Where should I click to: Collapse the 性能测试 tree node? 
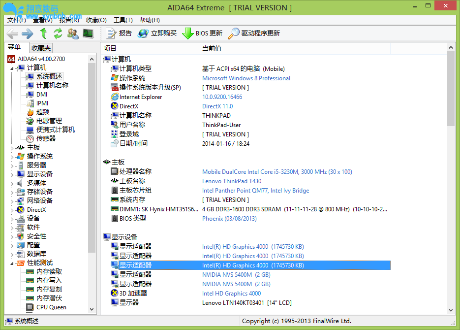point(12,263)
